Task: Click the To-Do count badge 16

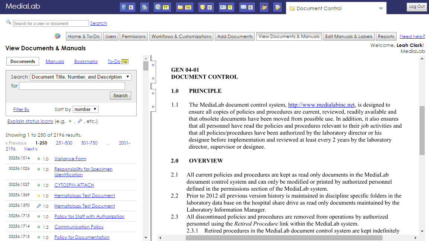Action: click(x=125, y=61)
